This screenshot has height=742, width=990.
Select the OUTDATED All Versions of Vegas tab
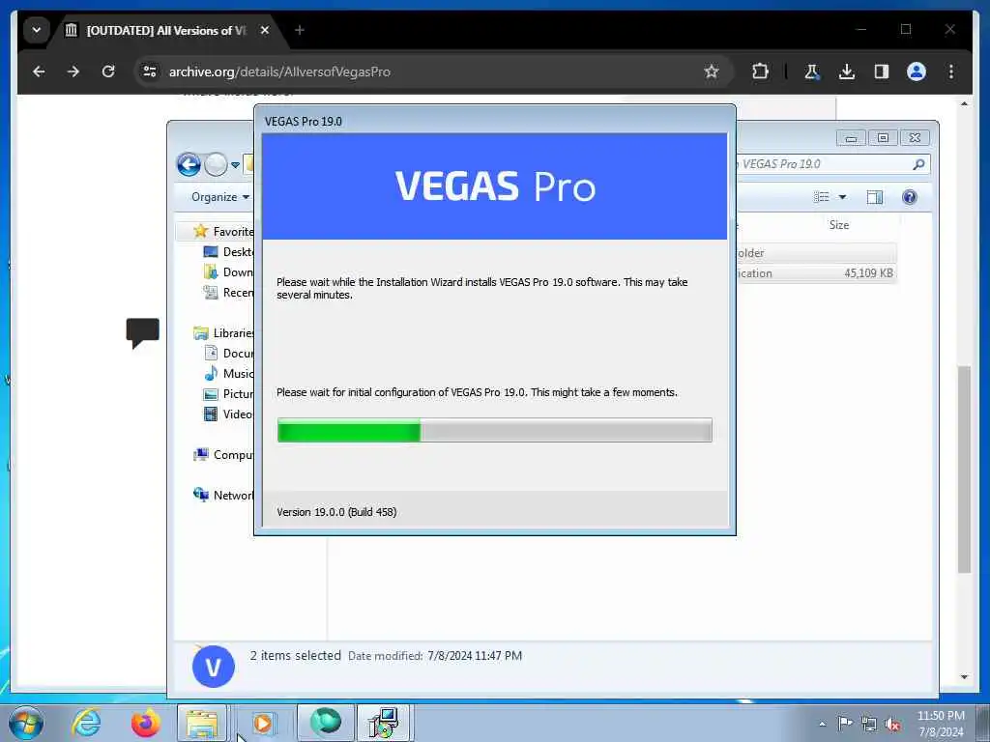click(x=167, y=30)
